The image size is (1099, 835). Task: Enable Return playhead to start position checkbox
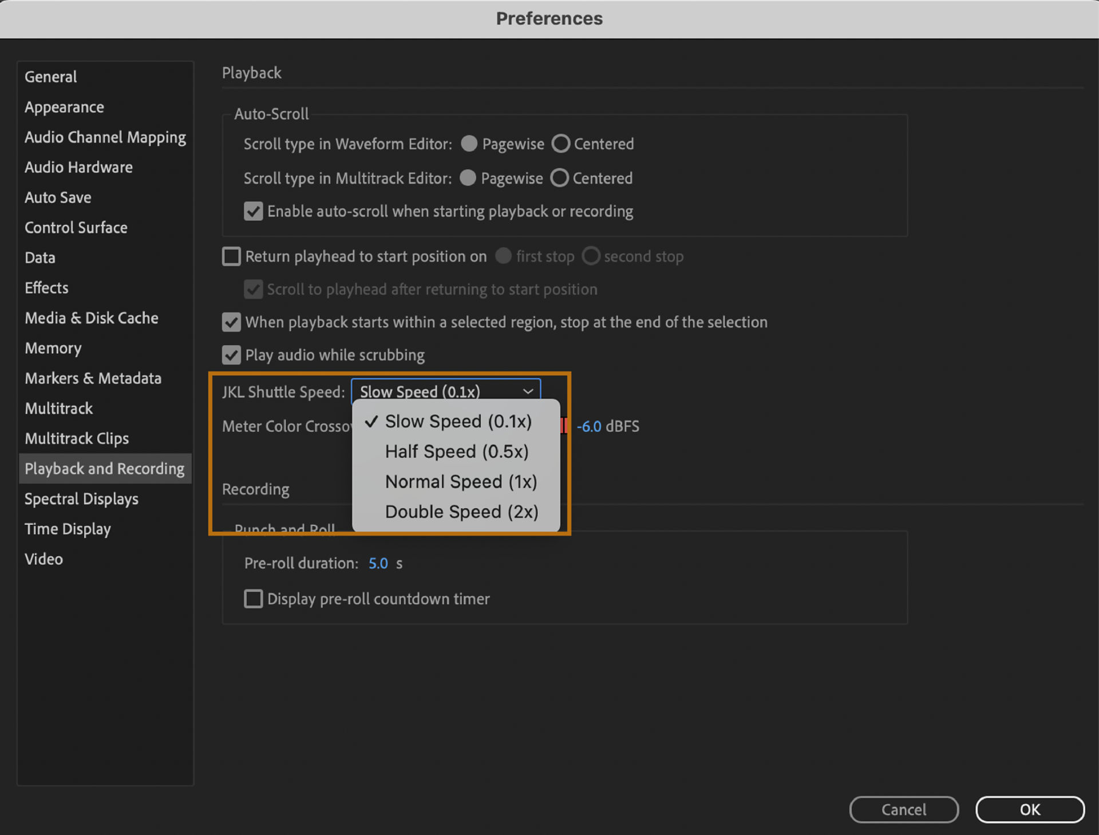point(232,256)
